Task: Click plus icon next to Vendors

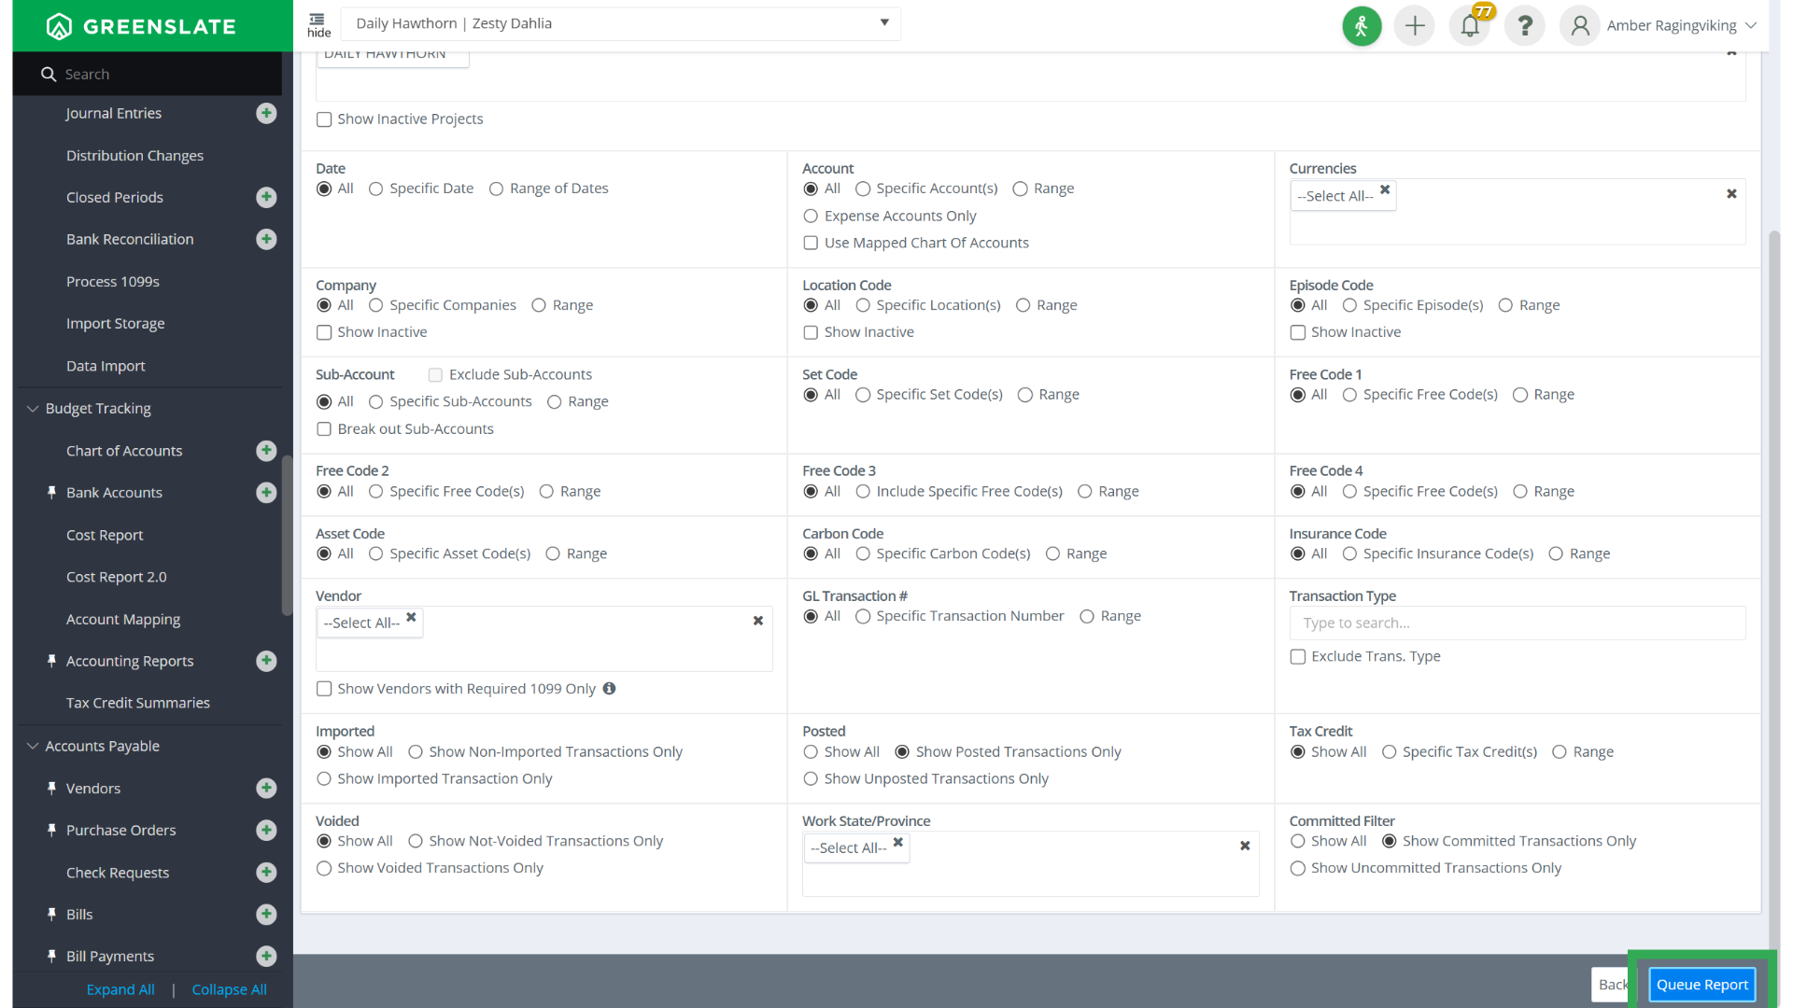Action: [x=266, y=789]
